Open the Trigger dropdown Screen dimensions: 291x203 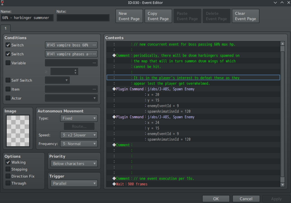pyautogui.click(x=74, y=183)
